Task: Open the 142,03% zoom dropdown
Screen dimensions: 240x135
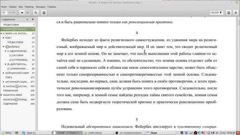Action: tap(216, 12)
